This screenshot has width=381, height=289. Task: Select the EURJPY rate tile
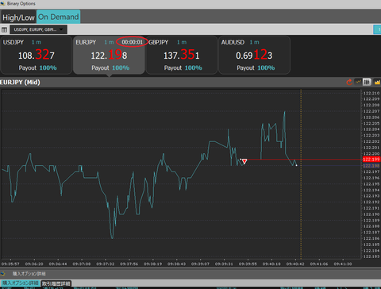(x=109, y=56)
